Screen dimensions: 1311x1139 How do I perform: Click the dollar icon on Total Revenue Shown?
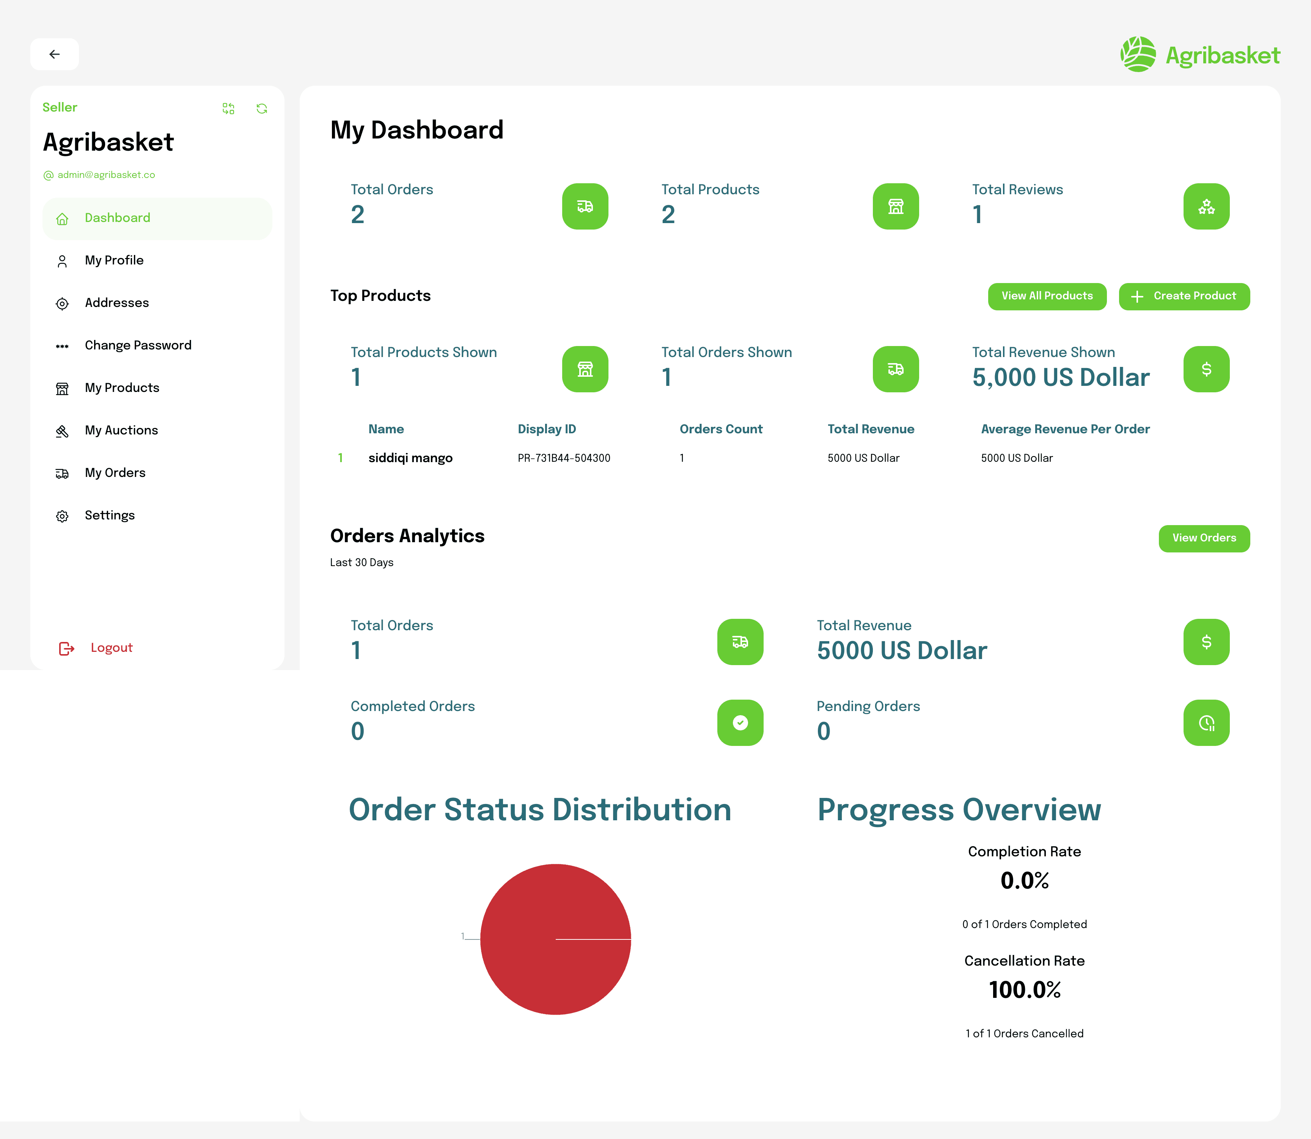tap(1206, 369)
